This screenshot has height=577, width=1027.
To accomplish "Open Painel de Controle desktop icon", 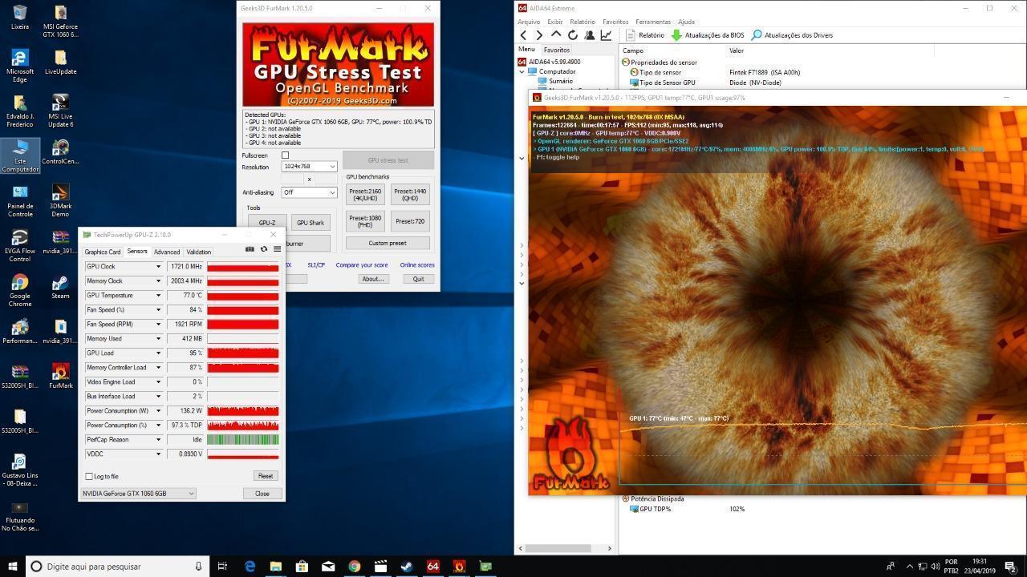I will coord(20,200).
